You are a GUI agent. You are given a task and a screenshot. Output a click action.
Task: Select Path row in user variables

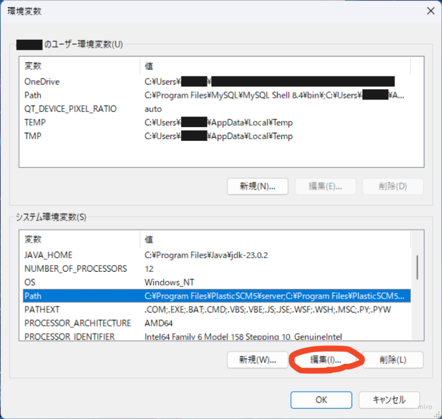(x=33, y=95)
